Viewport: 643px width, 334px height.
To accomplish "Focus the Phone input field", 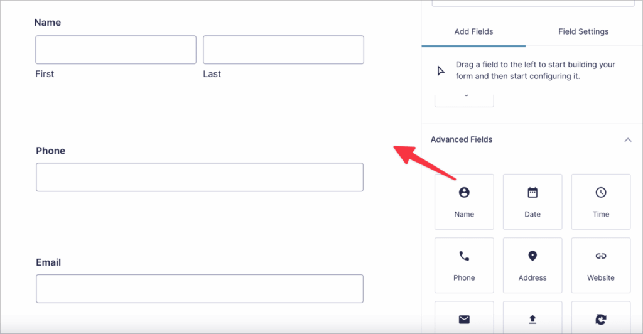I will coord(200,177).
